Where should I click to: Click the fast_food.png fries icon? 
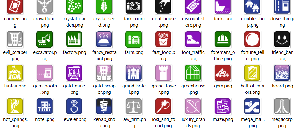click(163, 39)
